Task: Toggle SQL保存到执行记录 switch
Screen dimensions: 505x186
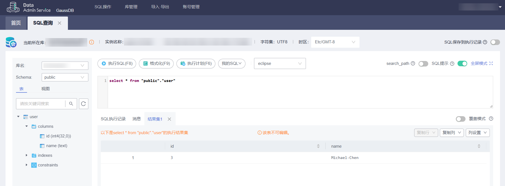Action: pos(495,42)
